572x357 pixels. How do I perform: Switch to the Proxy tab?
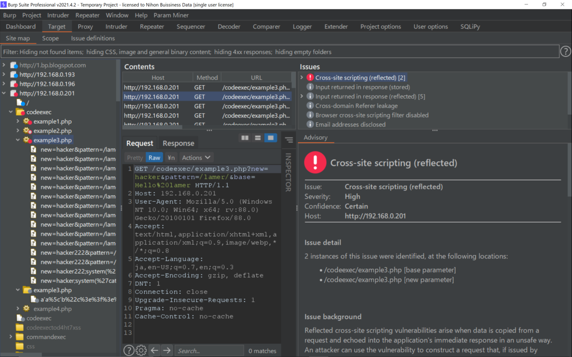click(85, 27)
